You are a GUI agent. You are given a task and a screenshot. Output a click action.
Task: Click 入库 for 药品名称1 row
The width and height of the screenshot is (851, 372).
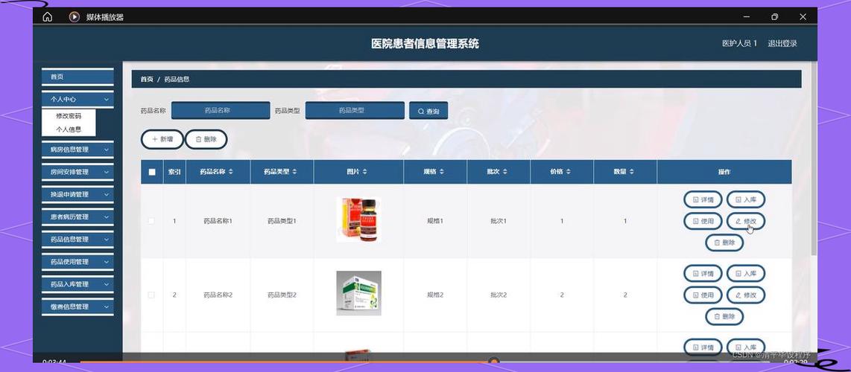point(746,199)
